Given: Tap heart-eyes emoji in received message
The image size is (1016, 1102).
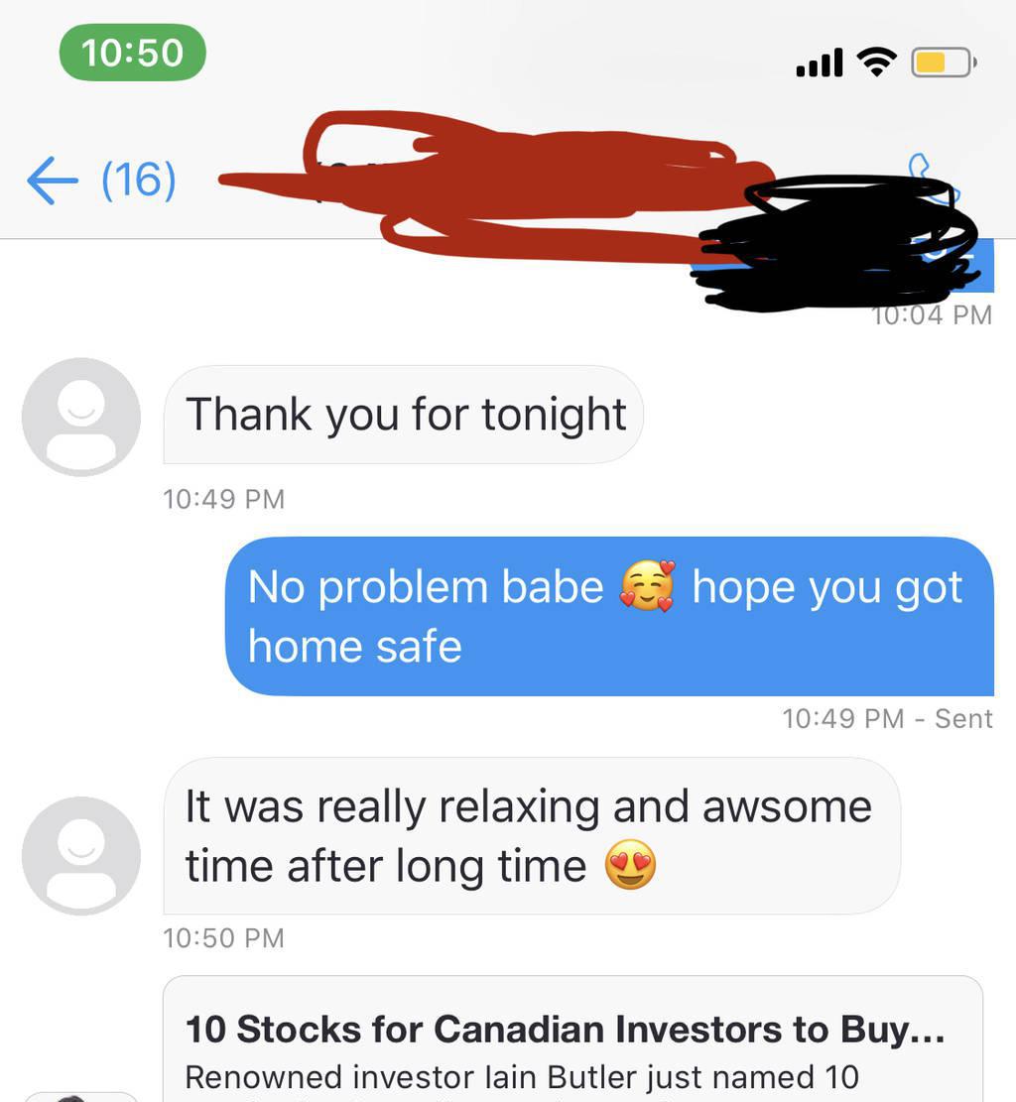Looking at the screenshot, I should [631, 865].
